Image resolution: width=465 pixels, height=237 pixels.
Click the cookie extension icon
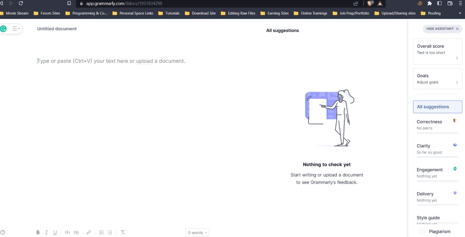(x=420, y=3)
